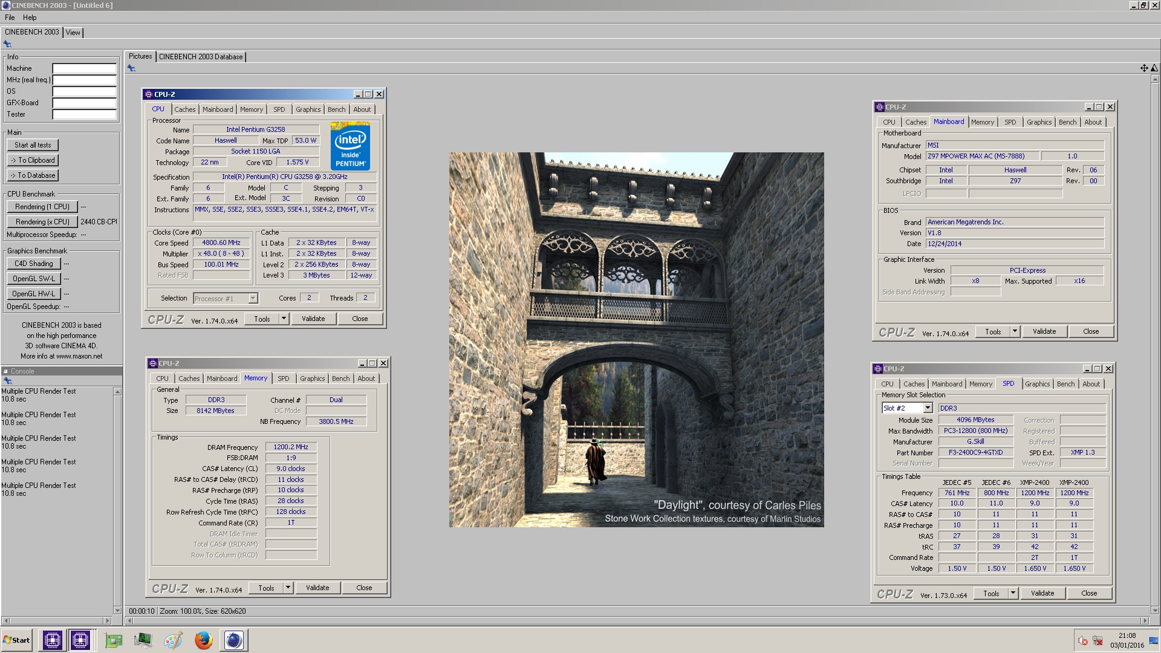Screen dimensions: 1161x653
Task: Click the -> To Database button
Action: (33, 175)
